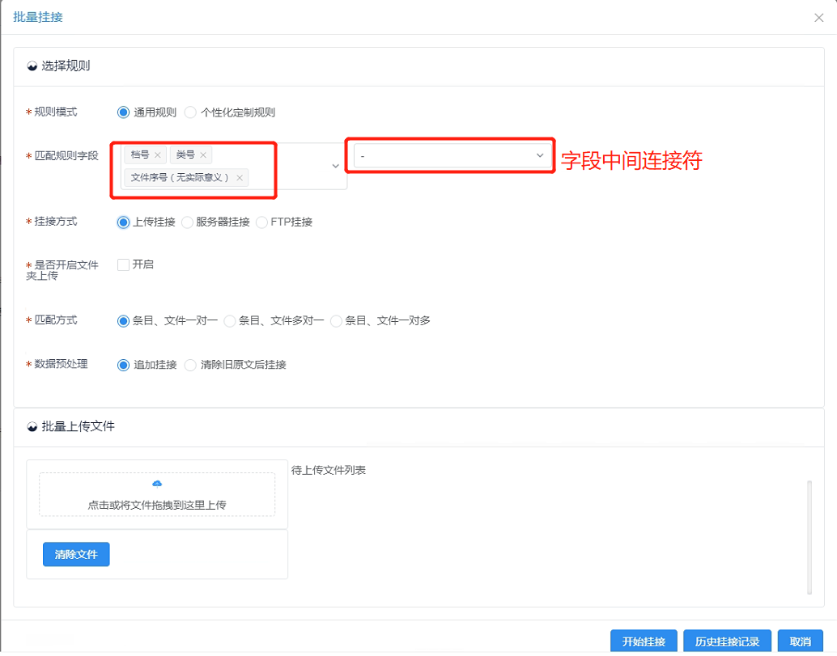Collapse the 批量上传文件 section icon
Screen dimensions: 837x656
tap(32, 426)
